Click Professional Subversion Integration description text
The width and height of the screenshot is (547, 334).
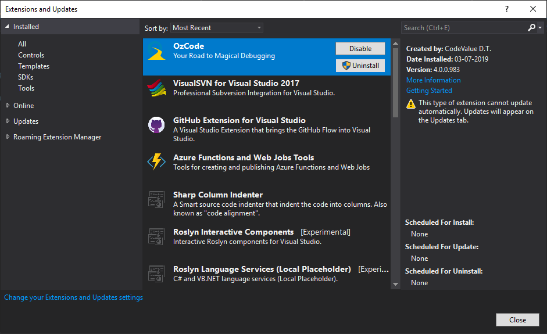(x=254, y=93)
